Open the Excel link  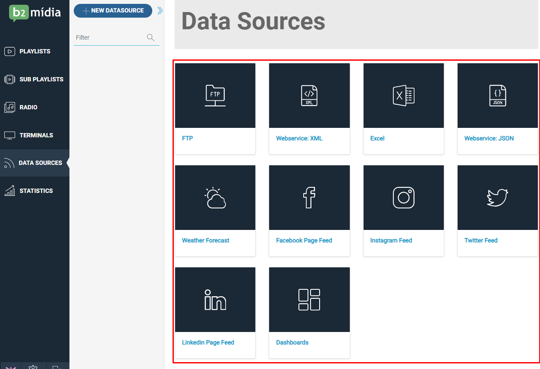point(377,138)
